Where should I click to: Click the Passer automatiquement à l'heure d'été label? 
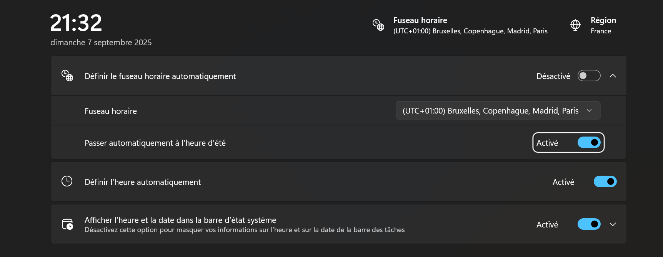click(x=155, y=143)
